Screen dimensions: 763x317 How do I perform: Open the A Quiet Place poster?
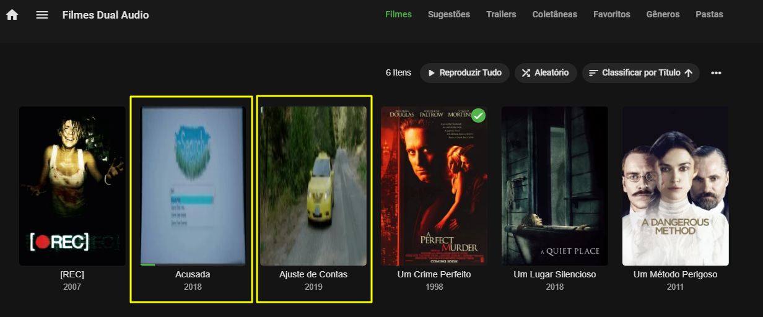(x=555, y=186)
